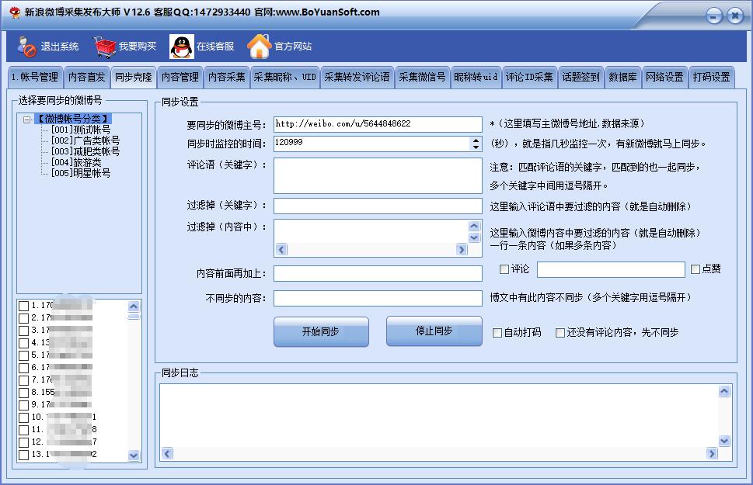
Task: Click 同步日志 scroll-right arrow
Action: (712, 453)
